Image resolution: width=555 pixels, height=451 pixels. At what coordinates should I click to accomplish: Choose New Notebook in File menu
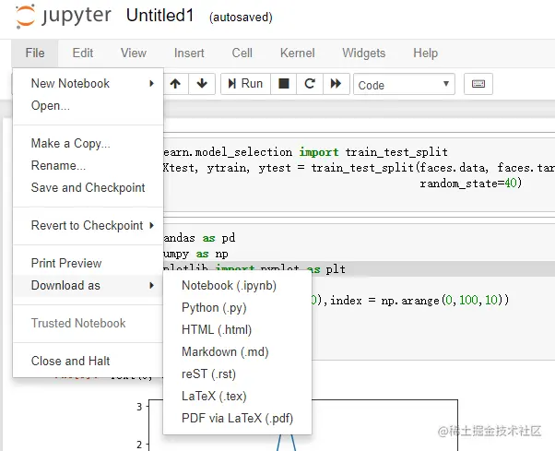(89, 84)
